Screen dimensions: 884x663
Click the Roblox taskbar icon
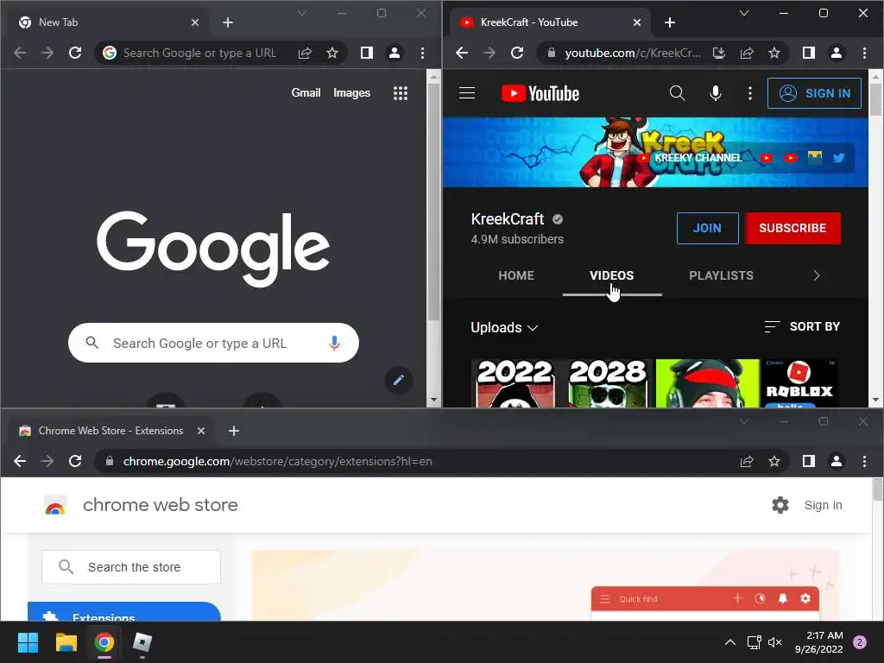142,642
